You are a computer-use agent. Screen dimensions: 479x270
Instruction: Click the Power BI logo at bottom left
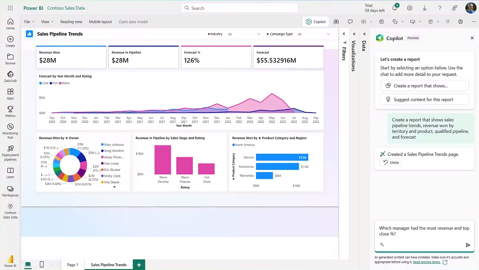pos(10,261)
